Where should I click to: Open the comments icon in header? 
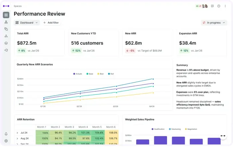tap(212, 6)
